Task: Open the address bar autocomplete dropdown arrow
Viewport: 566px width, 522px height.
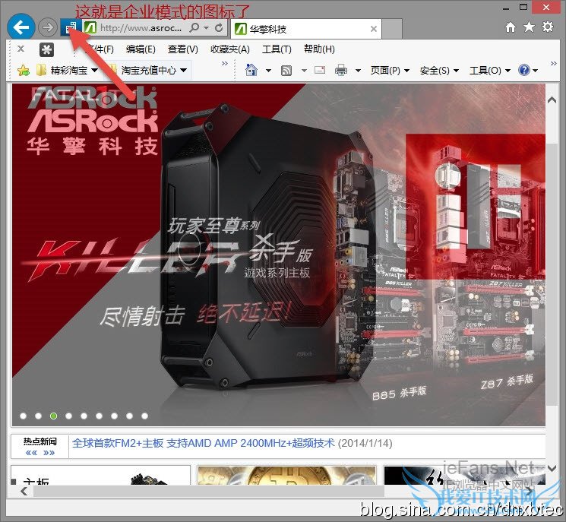Action: [x=206, y=28]
